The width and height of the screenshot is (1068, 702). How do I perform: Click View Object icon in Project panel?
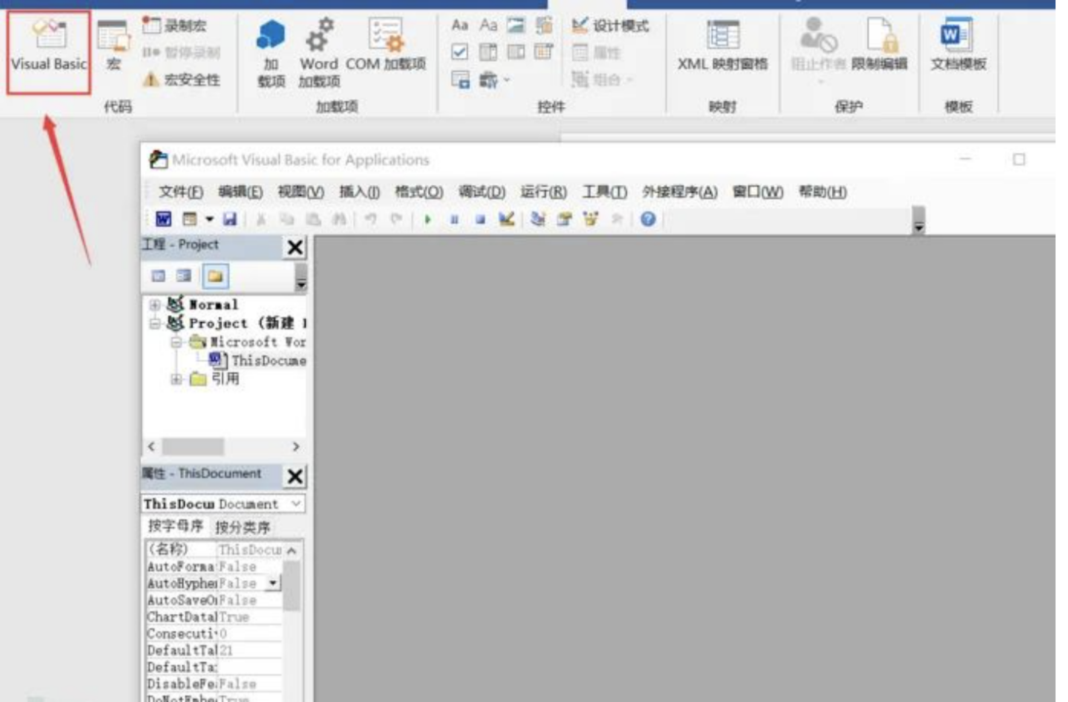[x=184, y=276]
